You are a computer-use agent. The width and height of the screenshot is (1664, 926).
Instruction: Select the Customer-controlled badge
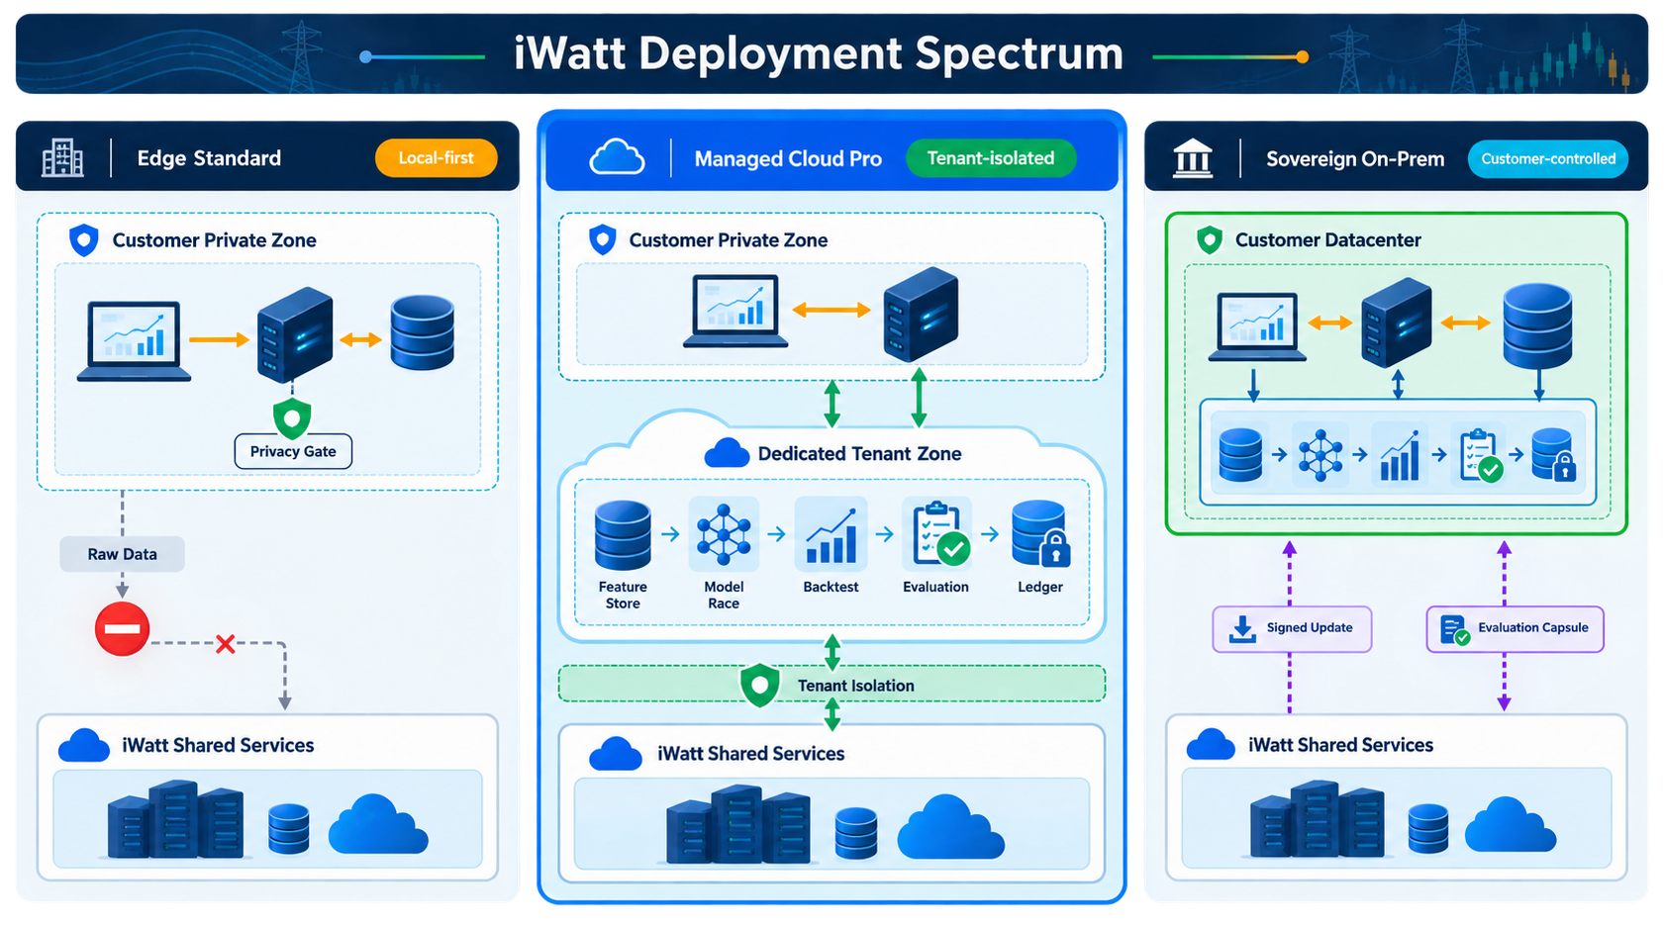point(1548,158)
